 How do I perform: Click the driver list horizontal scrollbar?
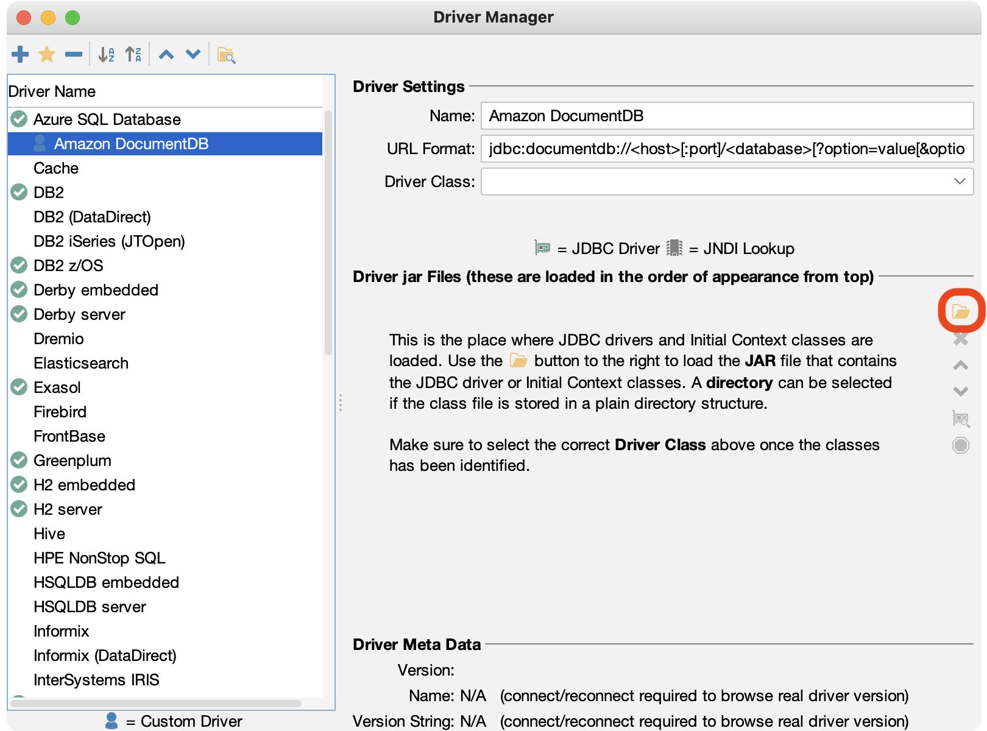[x=156, y=704]
